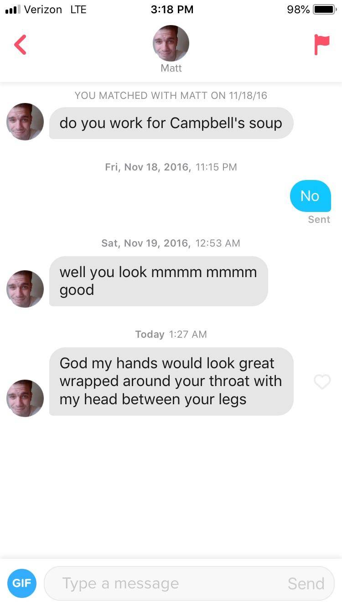
Task: Tap avatar beside the latest message
Action: pyautogui.click(x=25, y=398)
